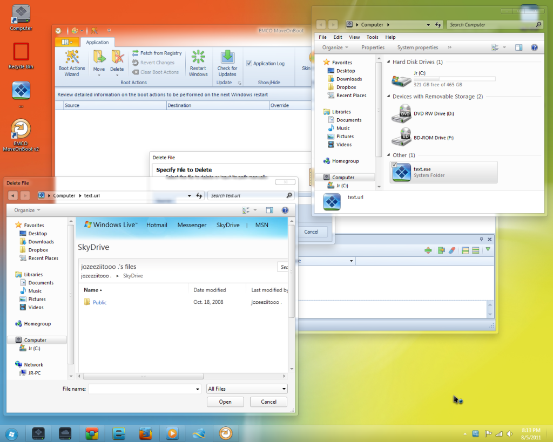Screen dimensions: 553x442
Task: Click Help icon in Delete File dialog
Action: tap(285, 210)
